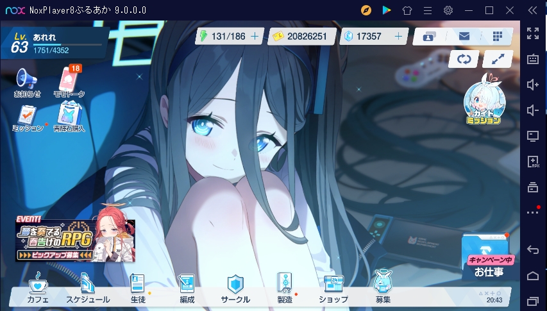Swap lobby character with cycle arrows

click(x=464, y=59)
